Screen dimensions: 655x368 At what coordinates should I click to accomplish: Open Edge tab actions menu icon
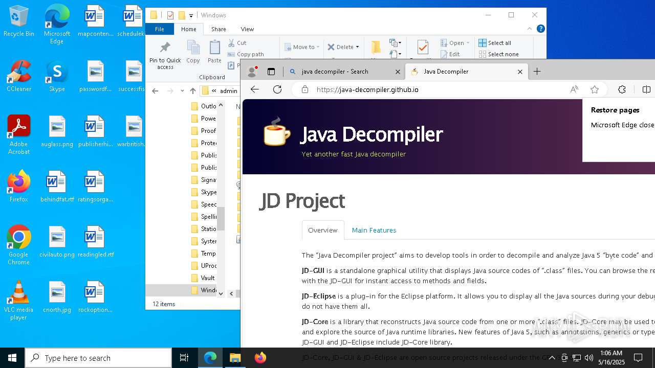(271, 72)
